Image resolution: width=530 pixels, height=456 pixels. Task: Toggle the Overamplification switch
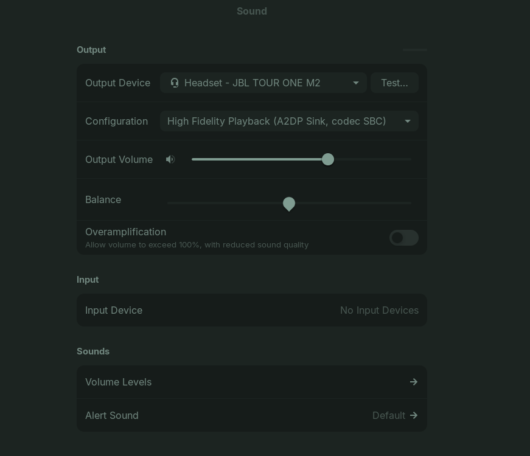pyautogui.click(x=404, y=238)
